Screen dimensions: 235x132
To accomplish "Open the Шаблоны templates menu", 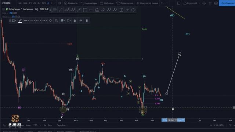I will click(107, 3).
